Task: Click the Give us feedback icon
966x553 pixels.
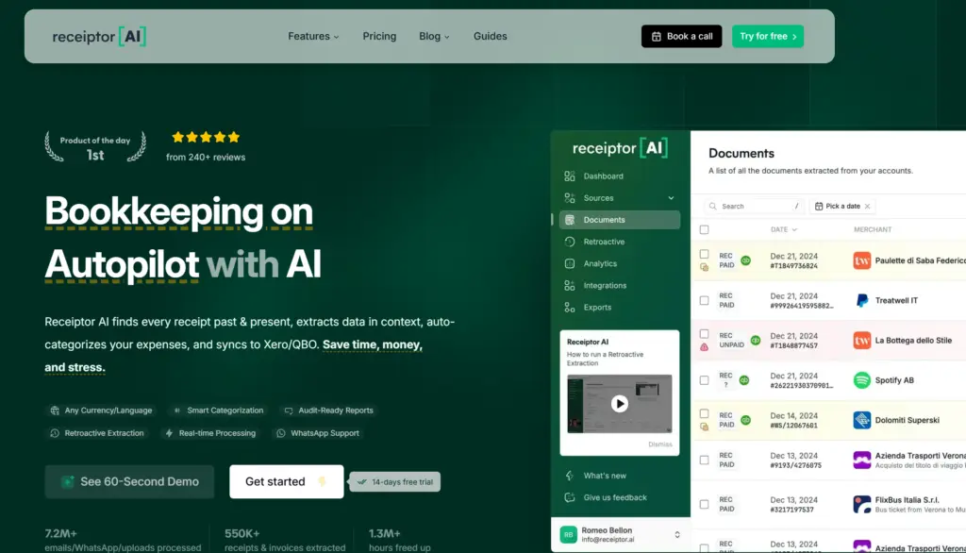Action: pos(570,497)
